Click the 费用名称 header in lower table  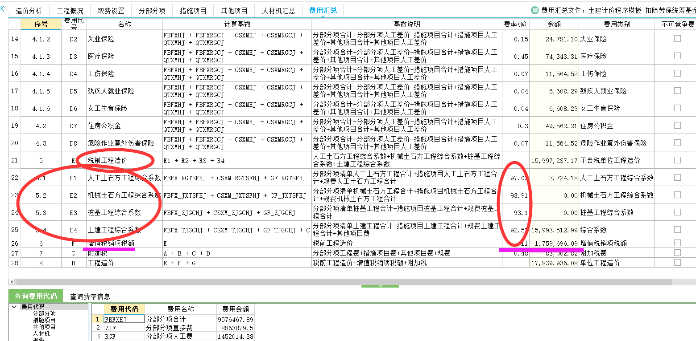(x=181, y=309)
